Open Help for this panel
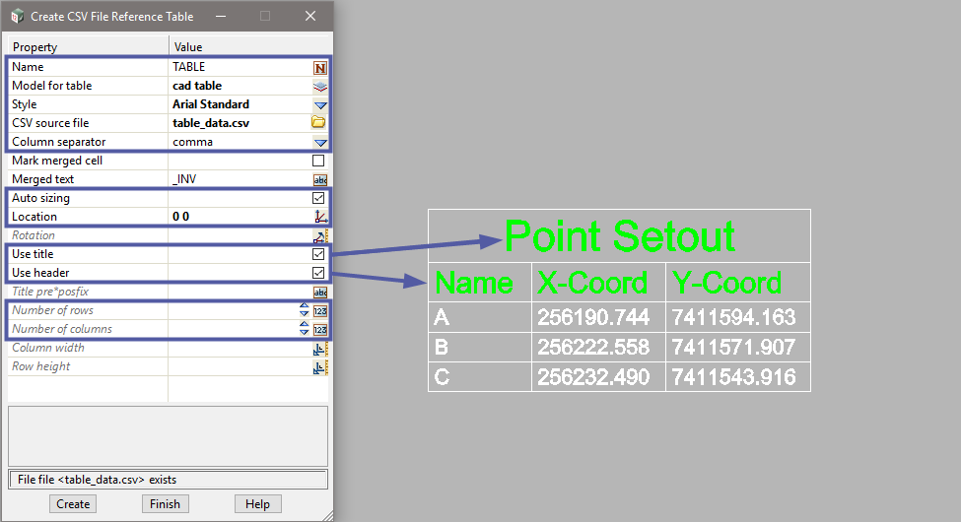The width and height of the screenshot is (961, 522). (x=257, y=503)
